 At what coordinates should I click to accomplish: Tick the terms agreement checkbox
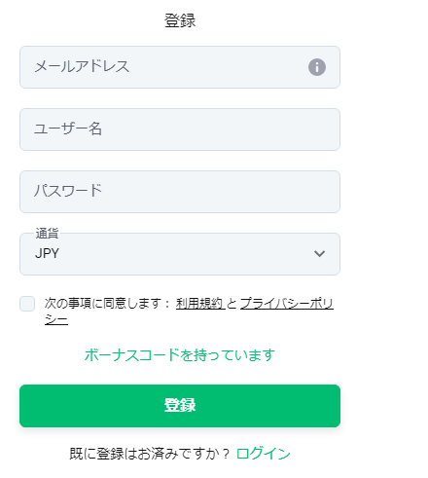(27, 304)
